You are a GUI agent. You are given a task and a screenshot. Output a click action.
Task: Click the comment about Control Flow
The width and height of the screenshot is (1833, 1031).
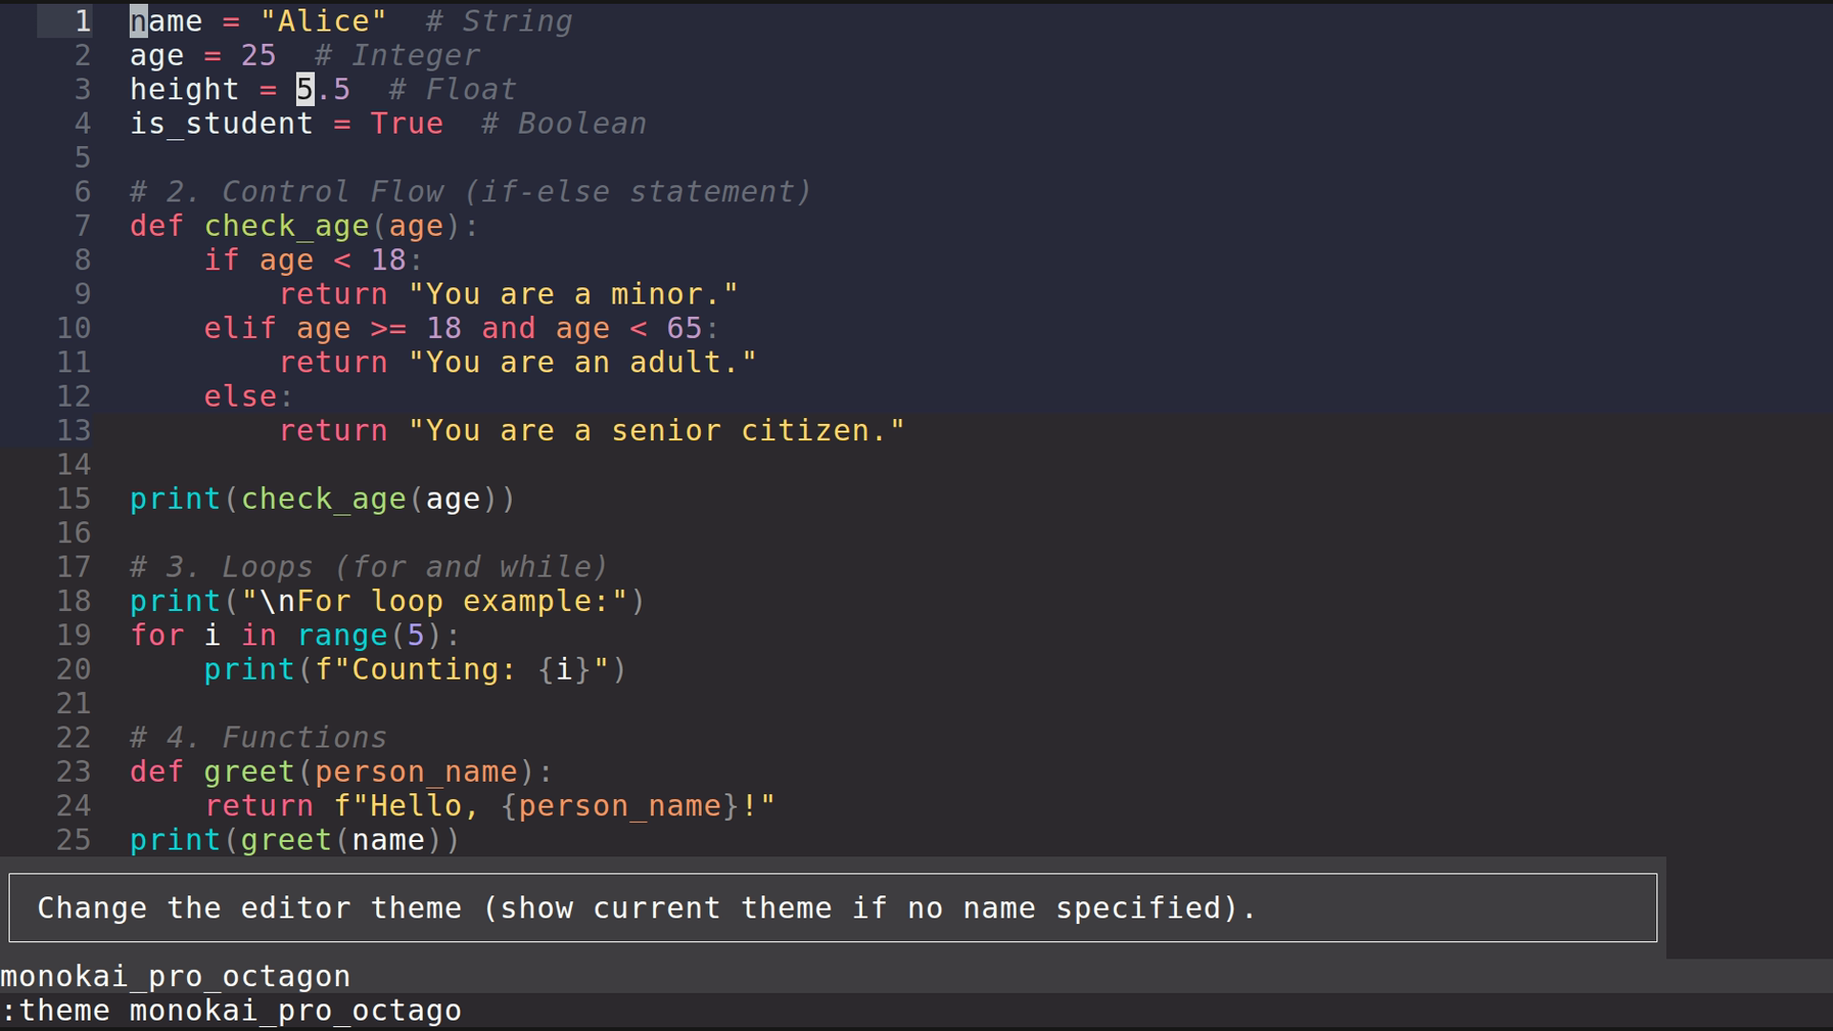(x=468, y=191)
